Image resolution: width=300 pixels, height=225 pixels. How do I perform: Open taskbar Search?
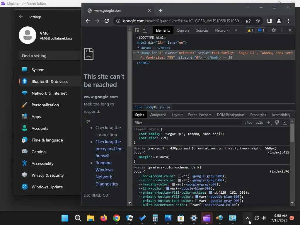tap(78, 218)
